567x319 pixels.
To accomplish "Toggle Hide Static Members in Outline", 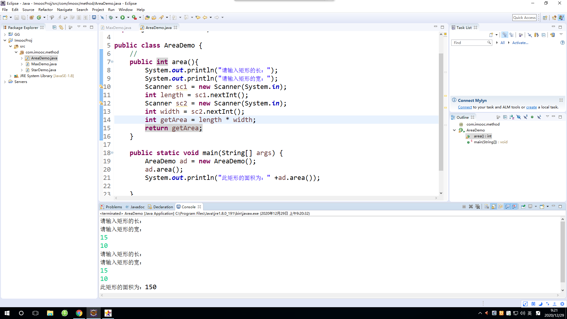I will pyautogui.click(x=525, y=117).
